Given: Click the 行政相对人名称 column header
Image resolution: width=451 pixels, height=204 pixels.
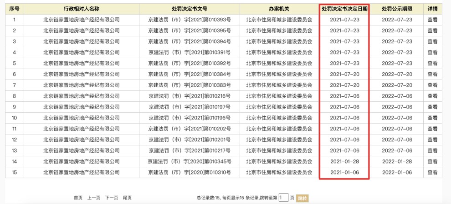Looking at the screenshot, I should click(x=82, y=9).
